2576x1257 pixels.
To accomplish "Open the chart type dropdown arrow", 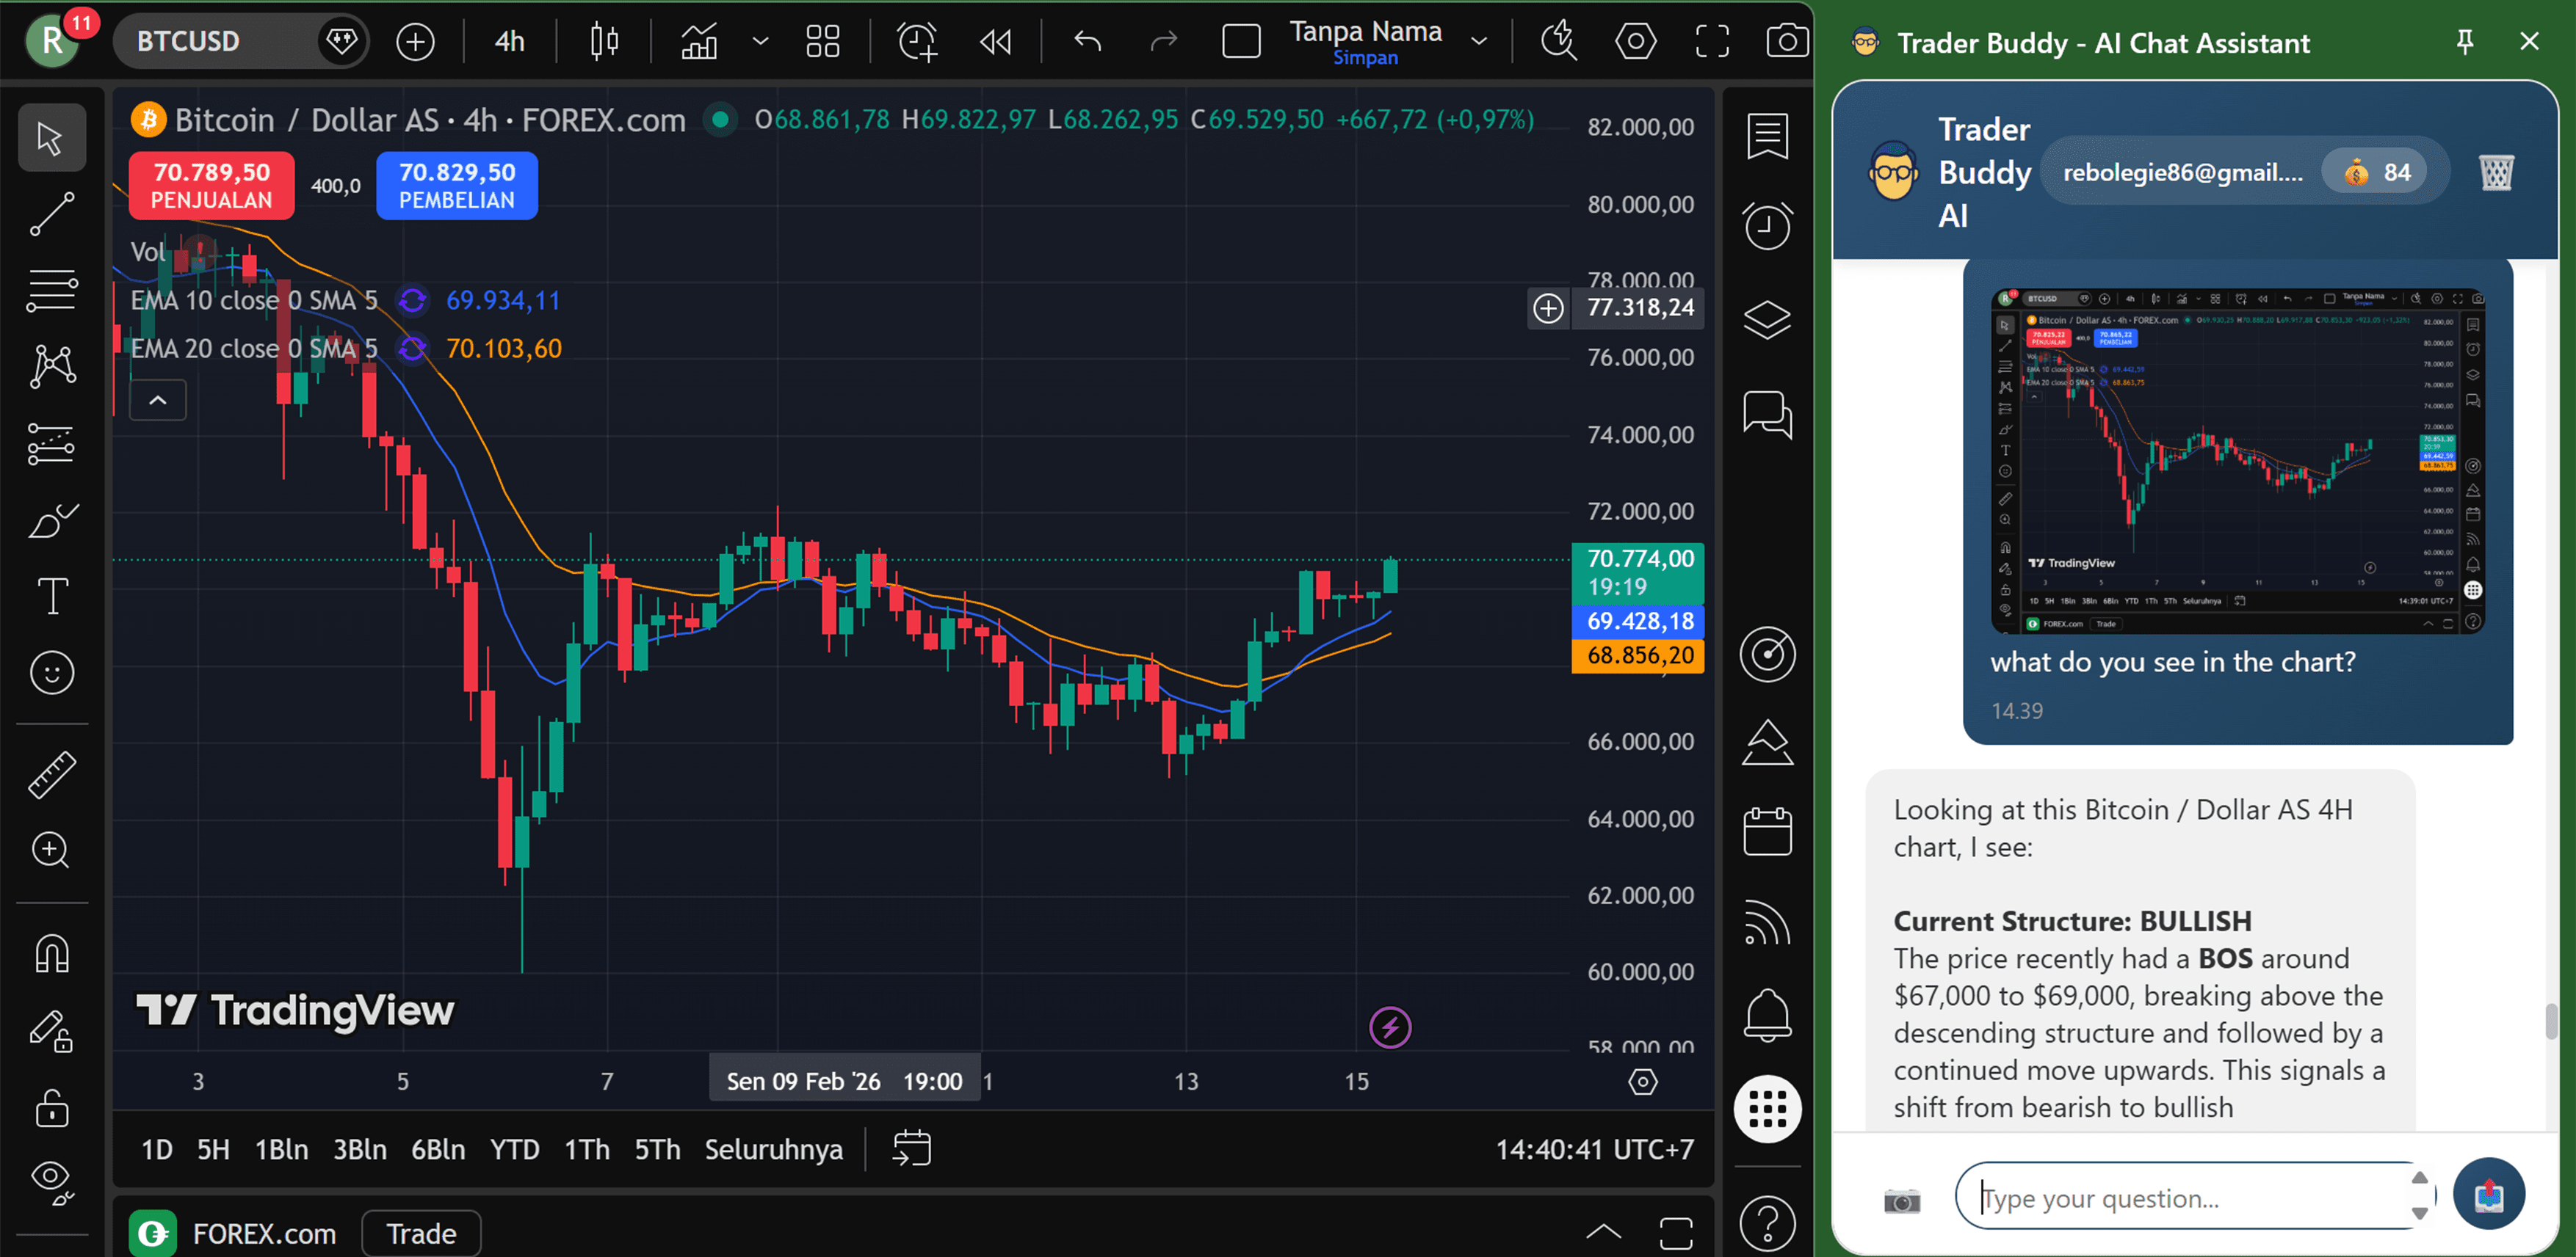I will (x=760, y=41).
